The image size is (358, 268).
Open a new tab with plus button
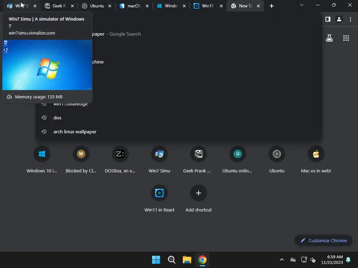click(x=271, y=6)
